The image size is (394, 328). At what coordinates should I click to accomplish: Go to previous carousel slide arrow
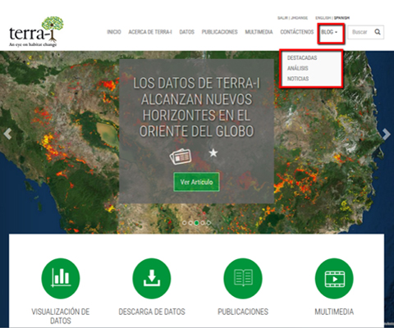click(x=7, y=134)
